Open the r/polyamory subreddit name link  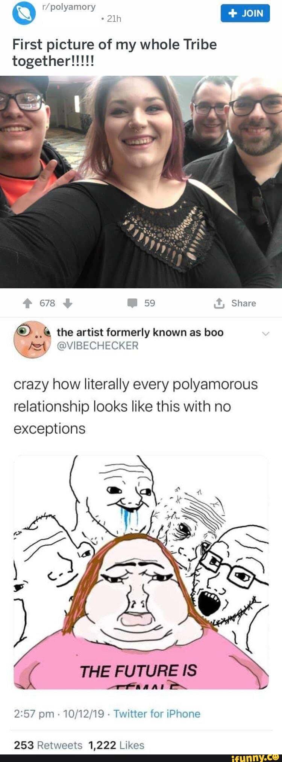(69, 7)
